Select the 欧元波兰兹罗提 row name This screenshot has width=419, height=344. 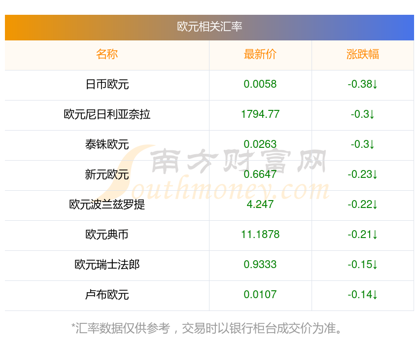[107, 205]
